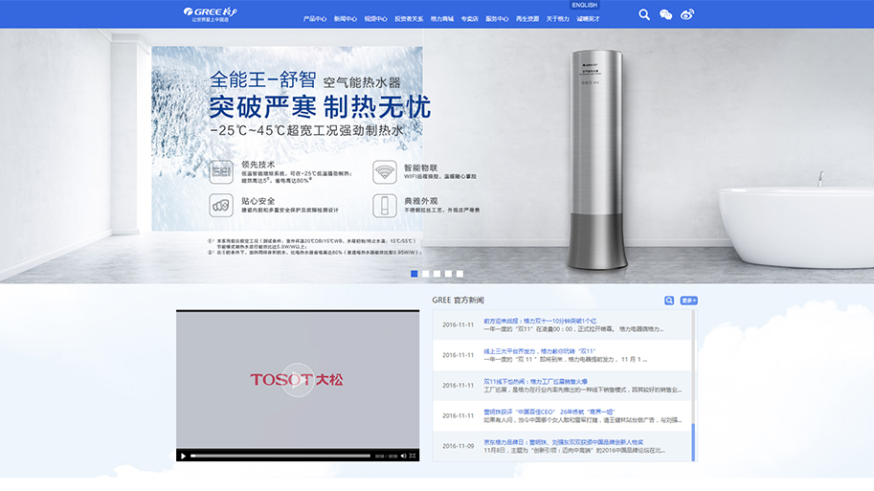
Task: Open news '格力双十一10分钟突破1个亿'
Action: tap(540, 321)
